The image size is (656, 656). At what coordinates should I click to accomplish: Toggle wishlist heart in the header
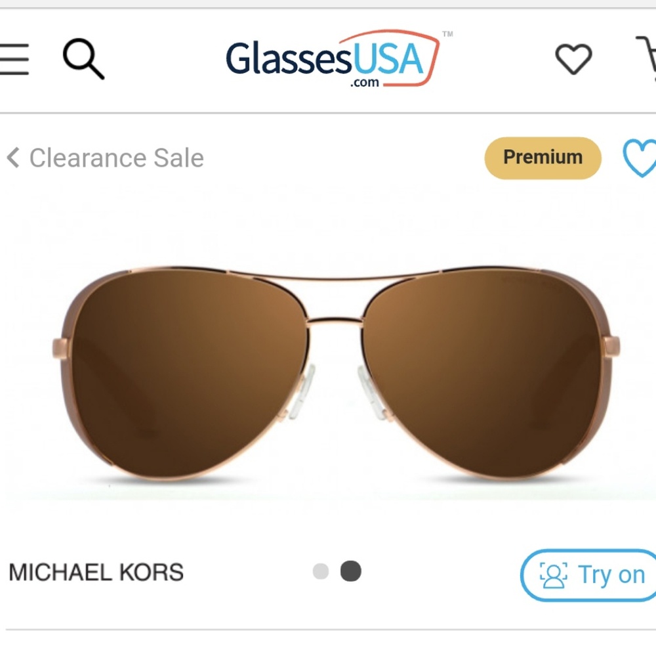(x=574, y=59)
